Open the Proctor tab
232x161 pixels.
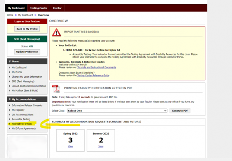click(x=57, y=8)
